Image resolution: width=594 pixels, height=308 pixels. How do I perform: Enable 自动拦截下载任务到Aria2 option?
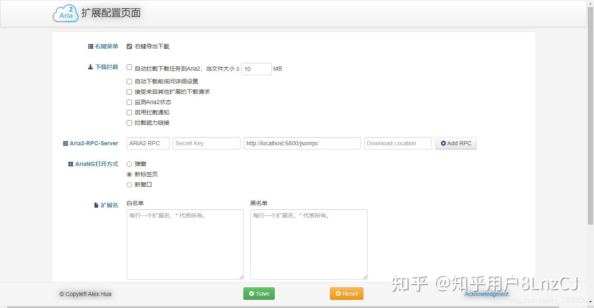point(129,67)
